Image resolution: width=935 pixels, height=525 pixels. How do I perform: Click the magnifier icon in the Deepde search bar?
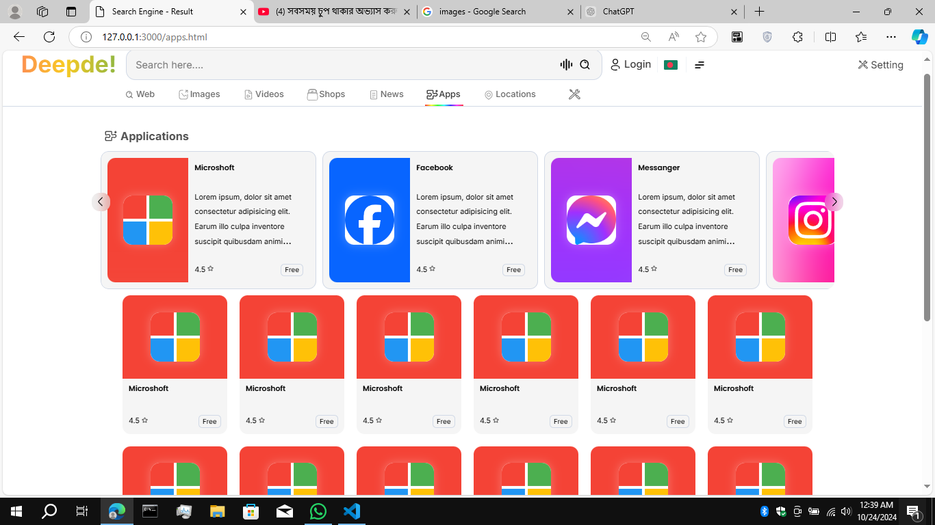click(585, 65)
